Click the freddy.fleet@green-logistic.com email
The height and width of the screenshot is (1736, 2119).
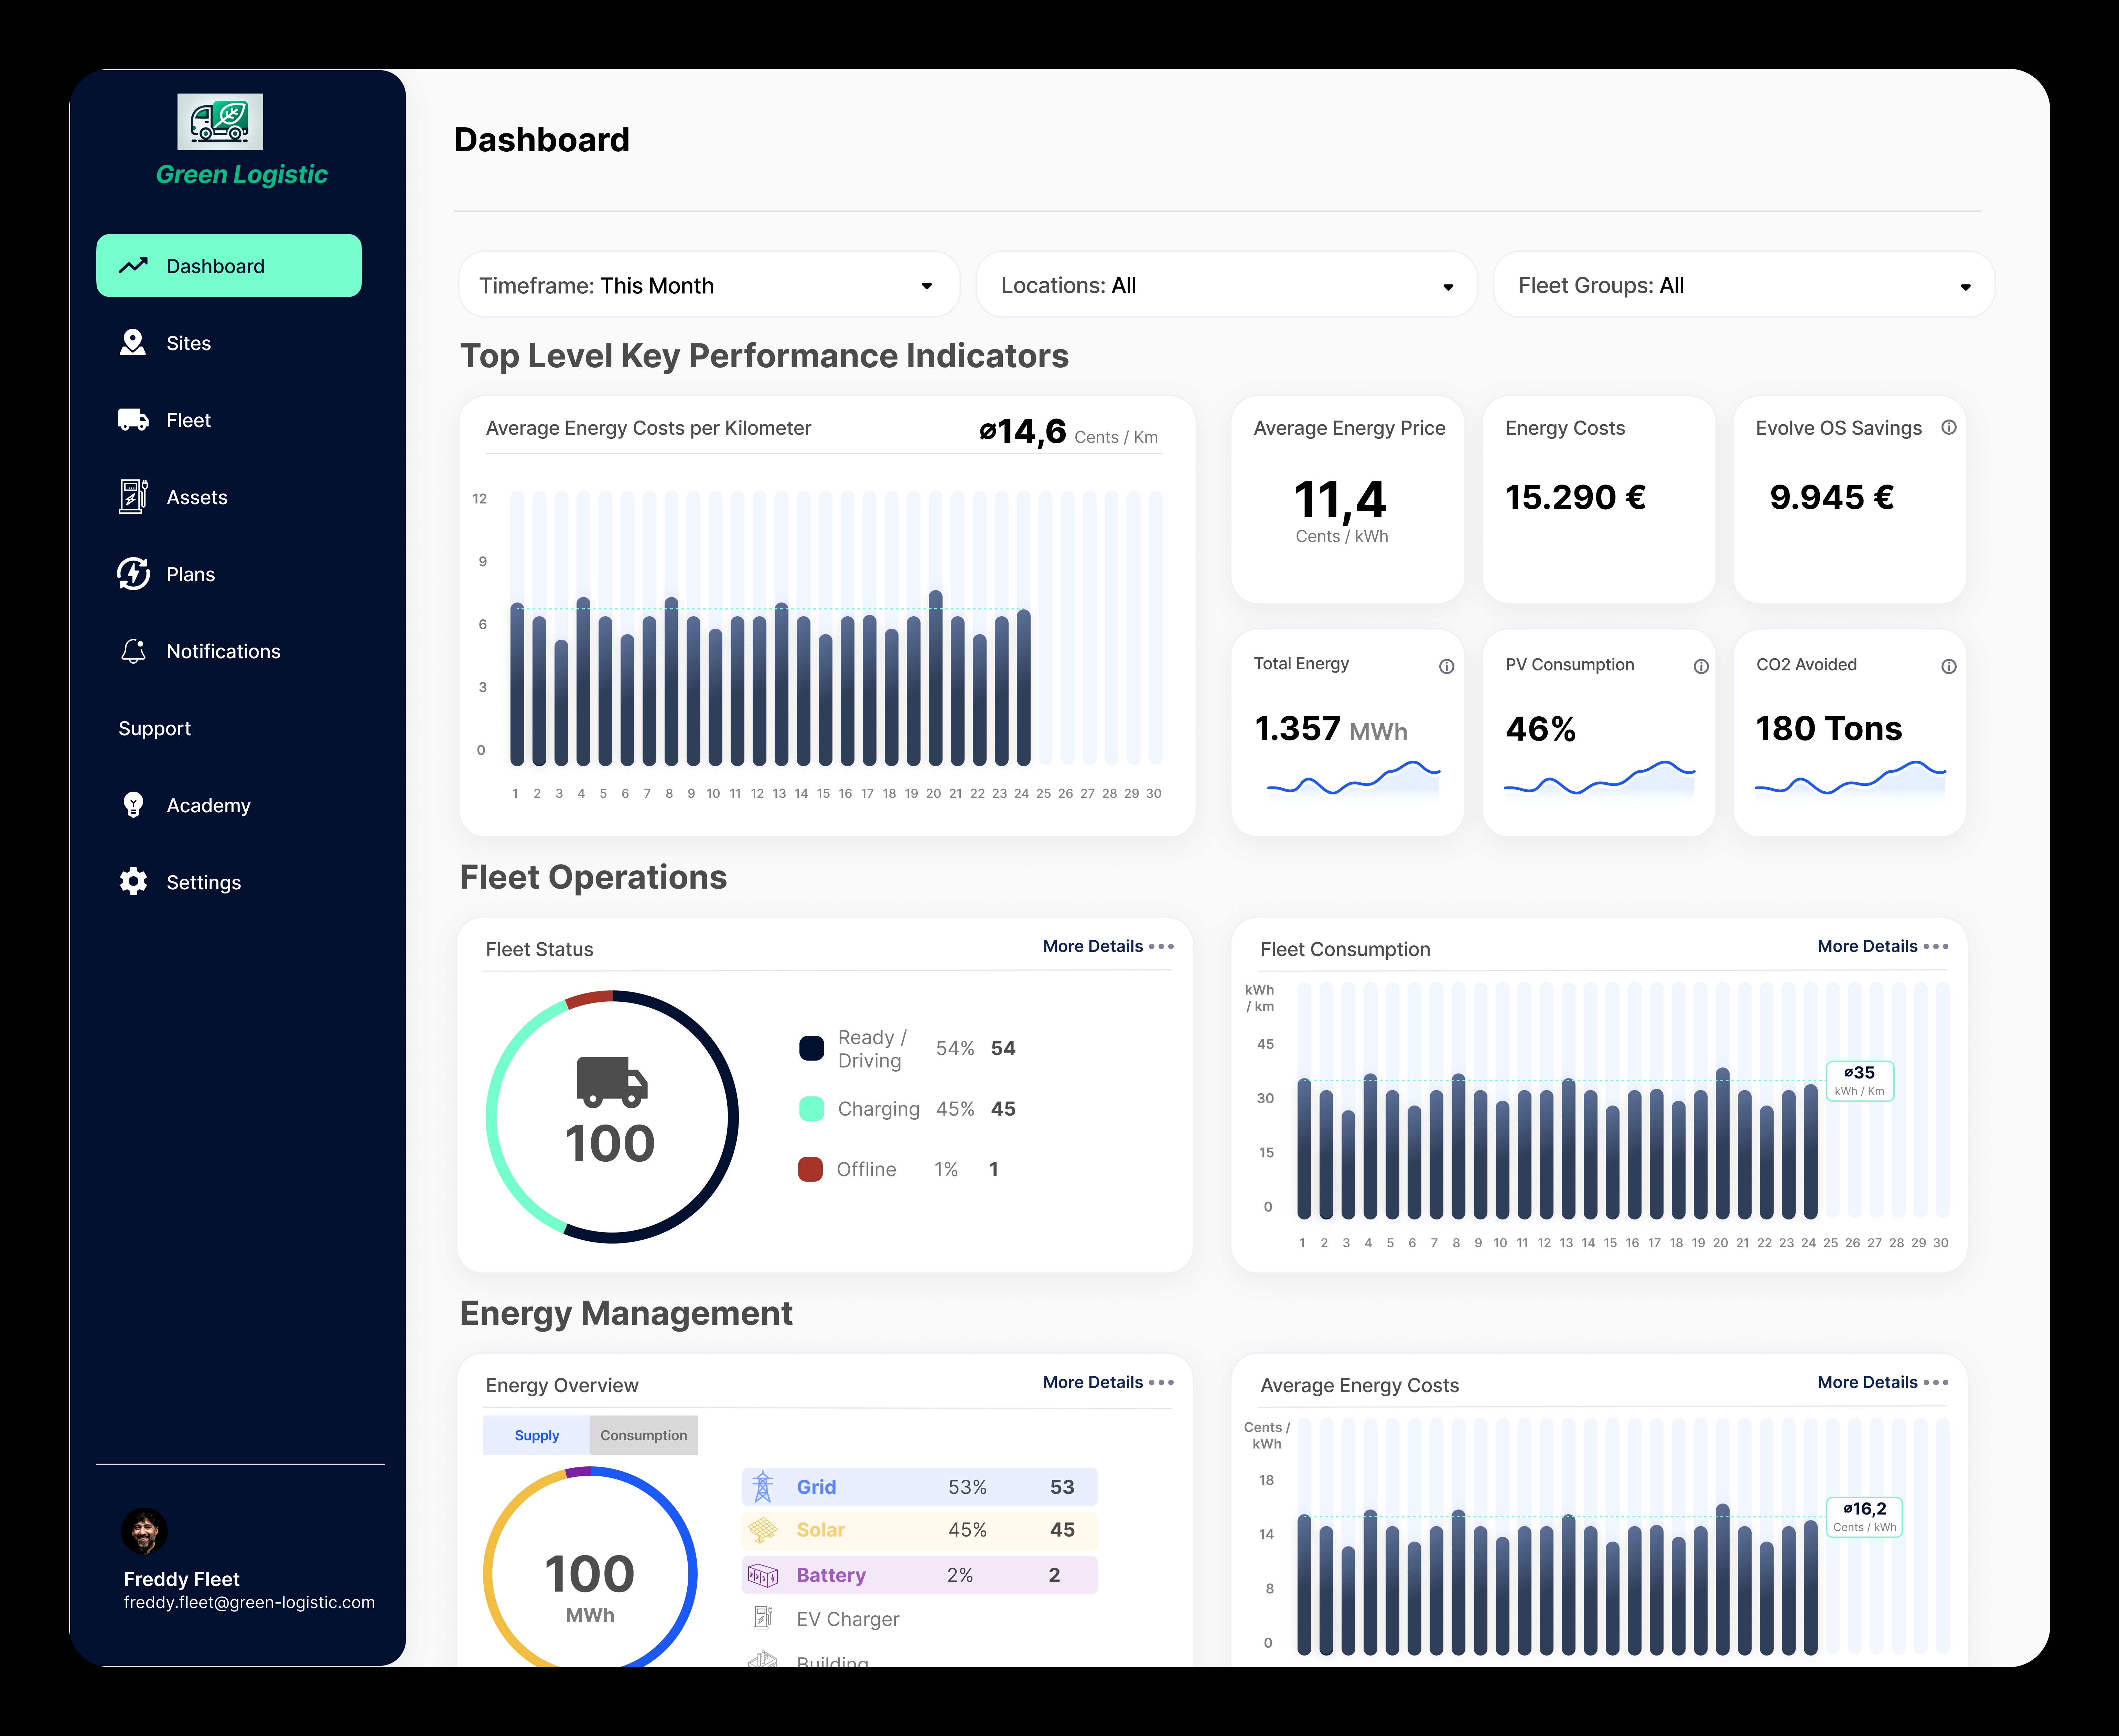pyautogui.click(x=249, y=1602)
